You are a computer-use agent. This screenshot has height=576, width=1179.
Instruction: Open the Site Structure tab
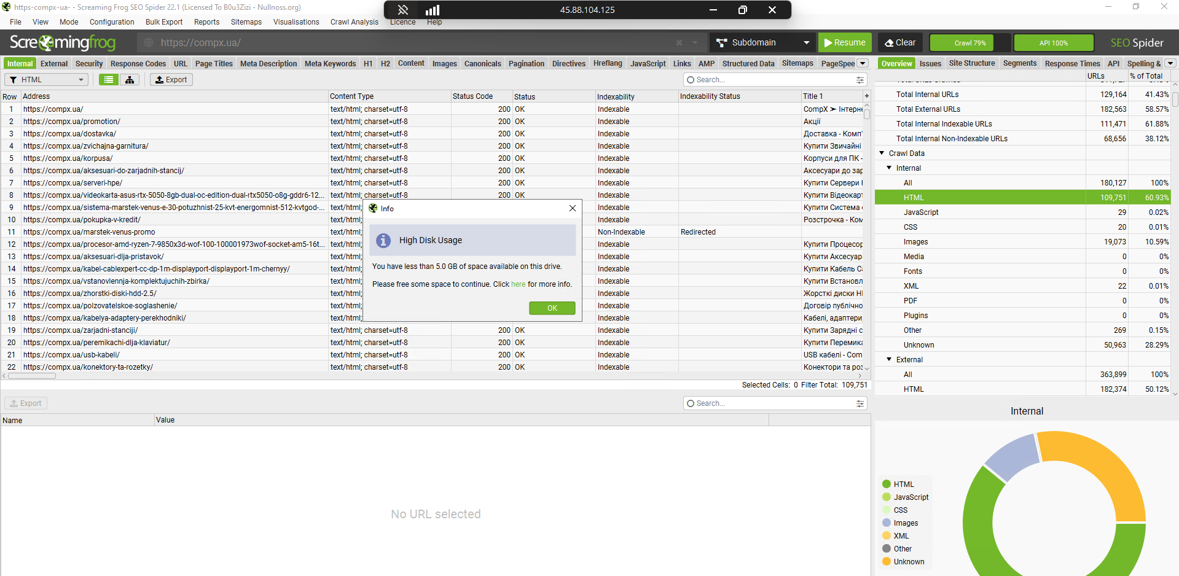click(972, 63)
